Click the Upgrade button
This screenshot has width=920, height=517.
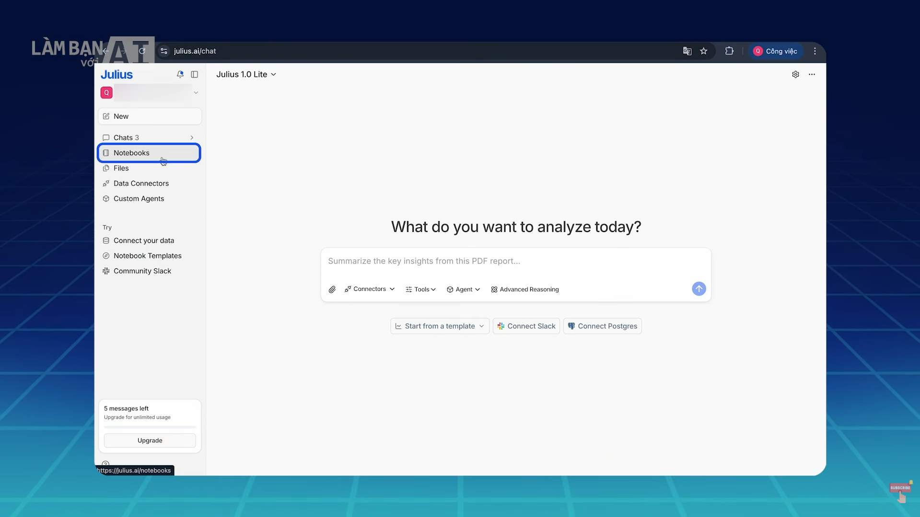coord(149,440)
